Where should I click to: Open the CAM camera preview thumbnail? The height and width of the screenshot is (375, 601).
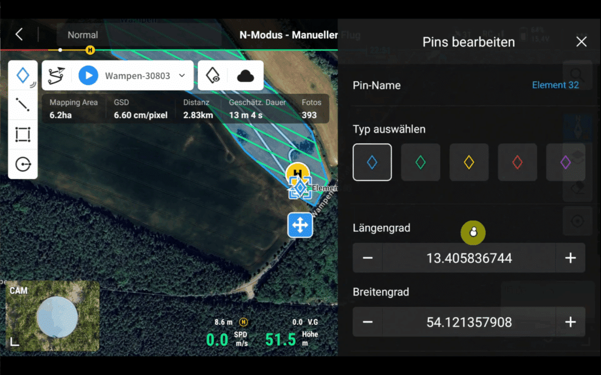pos(52,316)
